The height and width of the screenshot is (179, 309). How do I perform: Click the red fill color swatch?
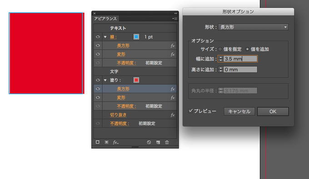[x=136, y=80]
